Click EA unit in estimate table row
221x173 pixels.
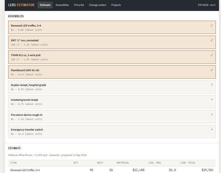pyautogui.click(x=111, y=170)
